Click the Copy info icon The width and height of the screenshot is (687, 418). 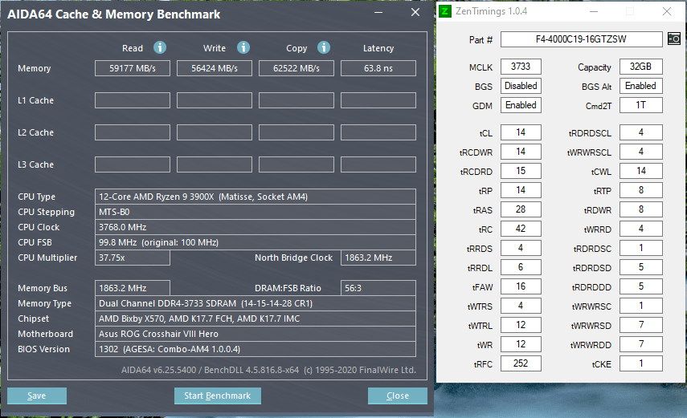pos(324,47)
